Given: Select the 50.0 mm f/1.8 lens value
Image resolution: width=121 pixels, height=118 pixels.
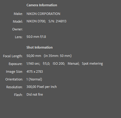Looking at the screenshot, I should tap(36, 37).
